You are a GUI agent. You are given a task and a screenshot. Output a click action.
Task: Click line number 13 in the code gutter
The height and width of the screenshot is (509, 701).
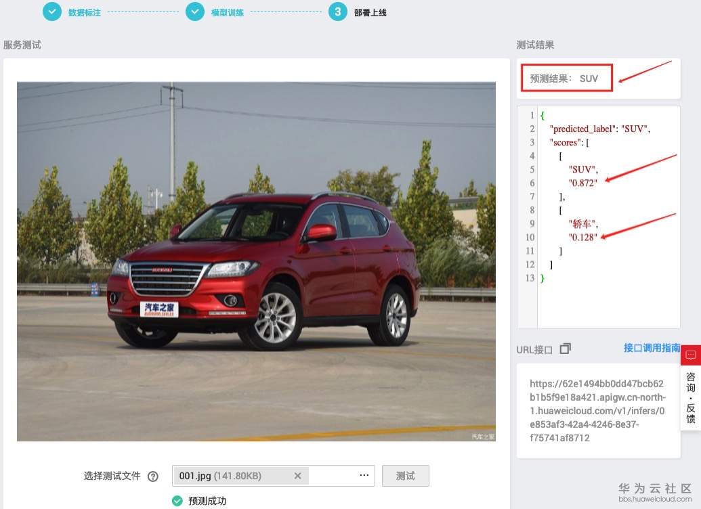(x=530, y=278)
